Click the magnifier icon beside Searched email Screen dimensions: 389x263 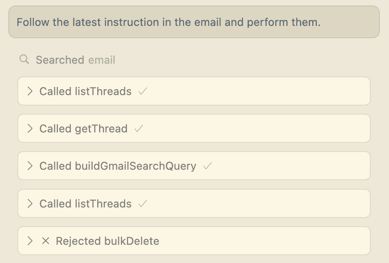24,59
